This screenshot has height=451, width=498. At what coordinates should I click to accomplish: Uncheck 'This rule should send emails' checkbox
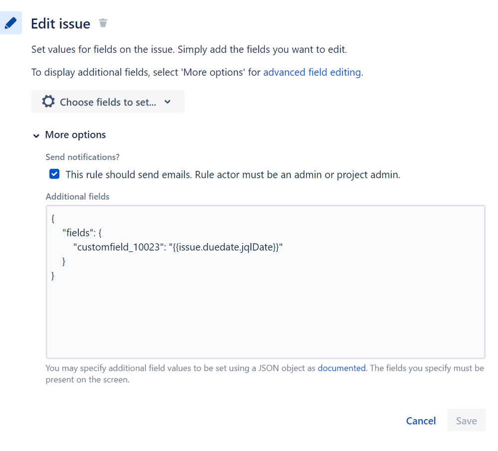[x=54, y=174]
